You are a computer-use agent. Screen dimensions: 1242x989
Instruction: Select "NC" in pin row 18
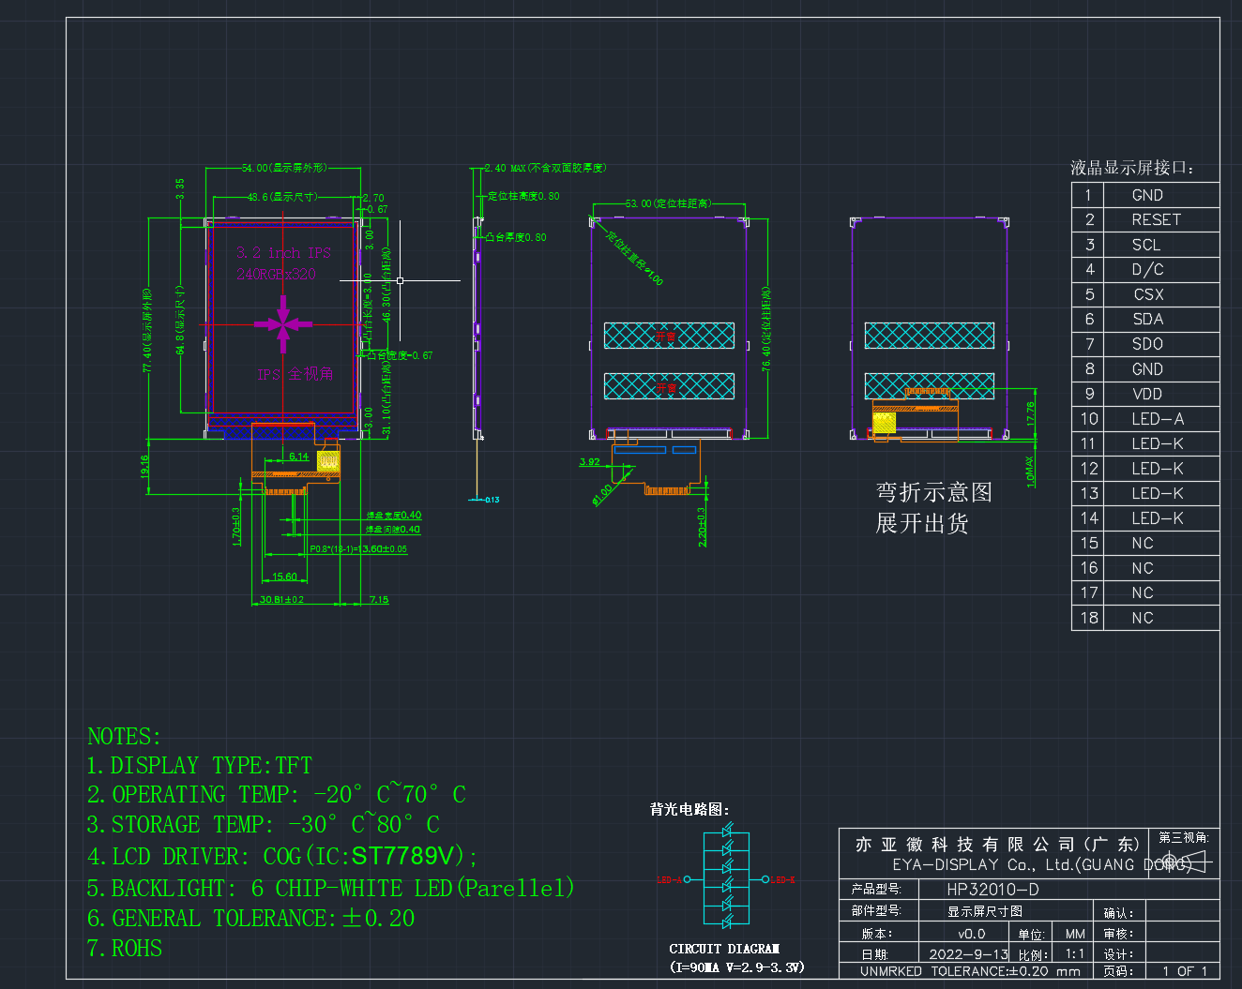tap(1143, 618)
